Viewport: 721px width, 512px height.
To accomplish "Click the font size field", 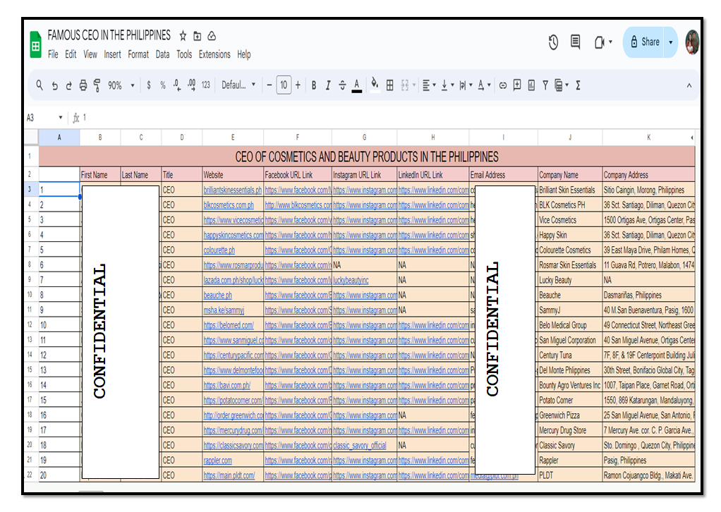I will click(x=284, y=85).
